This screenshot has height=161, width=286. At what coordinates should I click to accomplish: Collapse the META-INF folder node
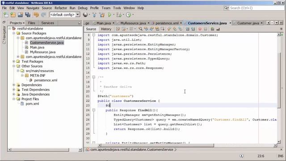pyautogui.click(x=22, y=76)
